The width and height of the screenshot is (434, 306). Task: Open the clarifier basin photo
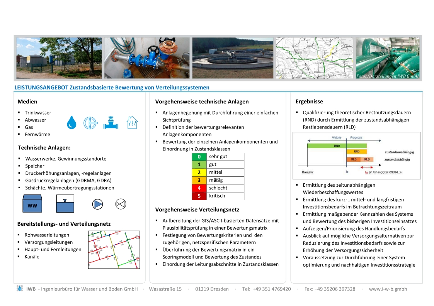point(233,58)
